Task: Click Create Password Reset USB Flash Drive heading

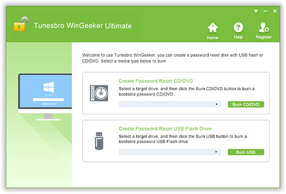Action: coord(165,129)
